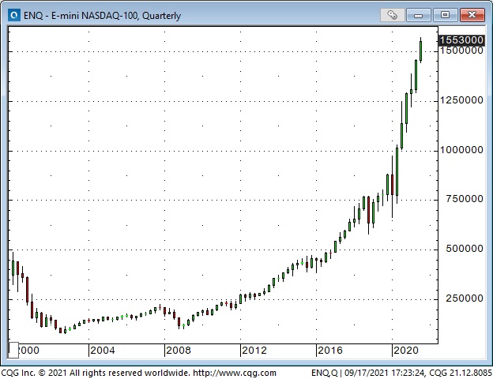Close the ENQ chart window
Viewport: 493px width, 379px height.
(472, 15)
